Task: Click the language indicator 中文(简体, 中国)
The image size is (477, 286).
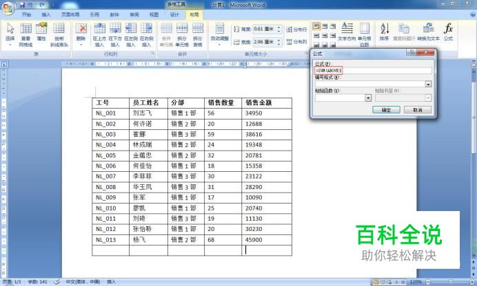Action: [83, 282]
